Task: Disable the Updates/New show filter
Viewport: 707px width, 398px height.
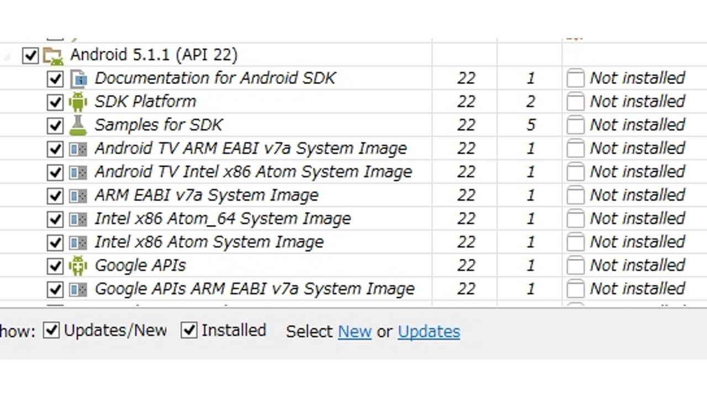Action: [51, 330]
